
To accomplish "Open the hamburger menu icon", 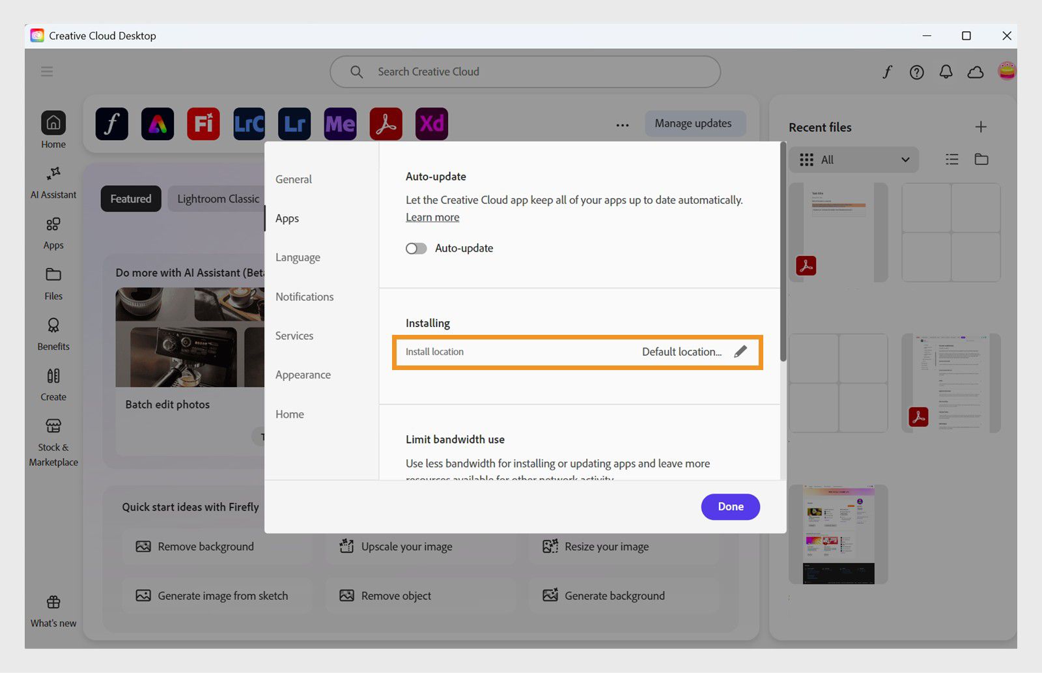I will 47,72.
